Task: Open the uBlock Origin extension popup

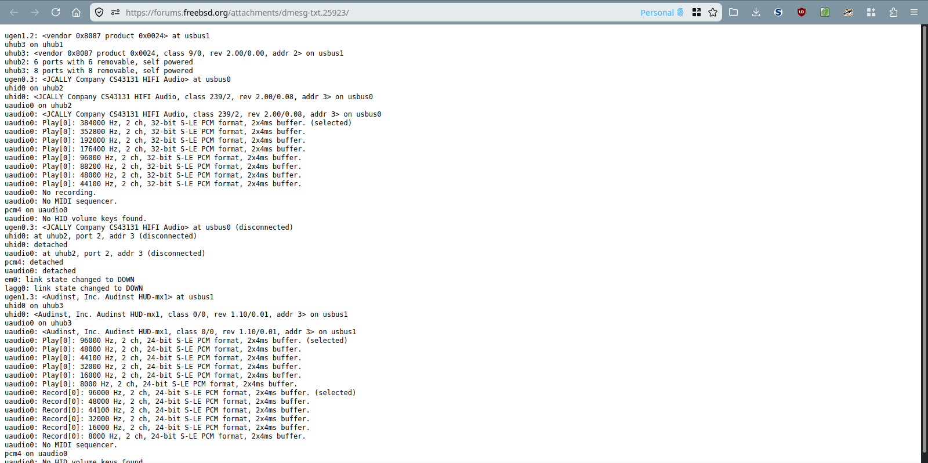Action: pos(802,12)
